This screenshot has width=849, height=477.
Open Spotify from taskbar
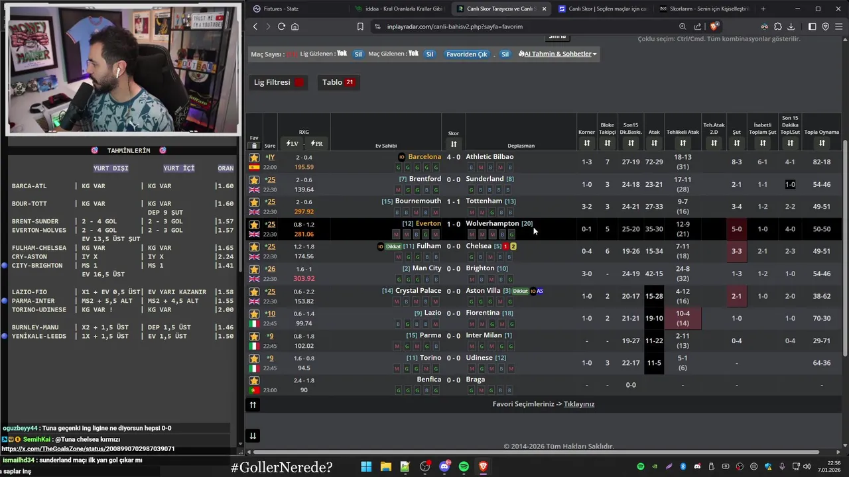[x=464, y=466]
